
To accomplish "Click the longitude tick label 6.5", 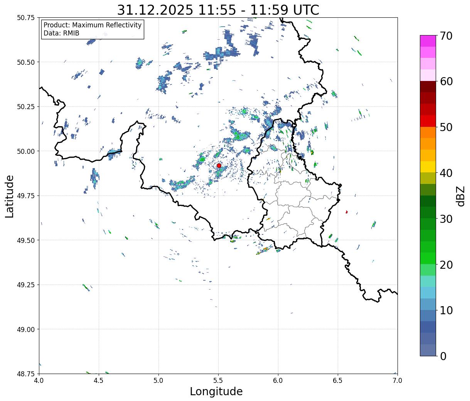I will [x=338, y=380].
